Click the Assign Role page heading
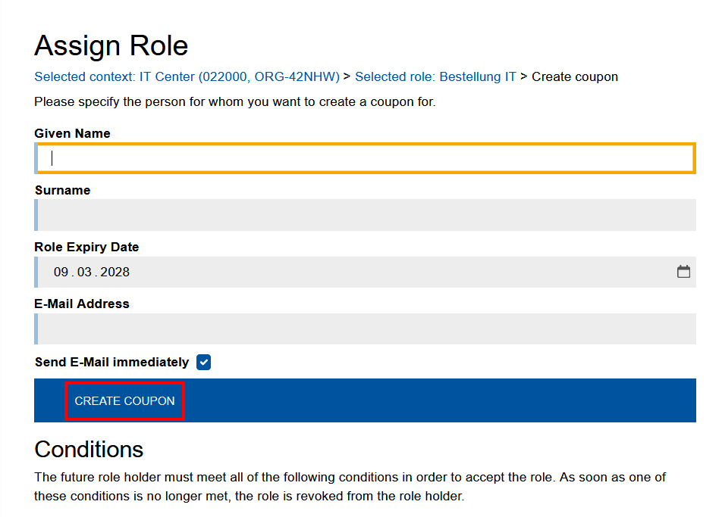The width and height of the screenshot is (722, 517). (111, 45)
